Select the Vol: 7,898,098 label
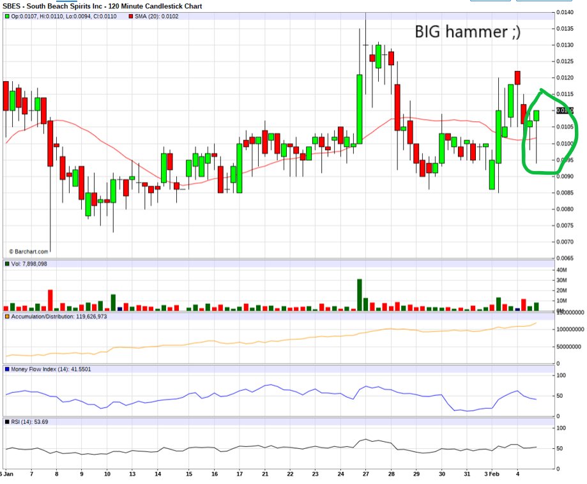Image resolution: width=587 pixels, height=484 pixels. [29, 264]
